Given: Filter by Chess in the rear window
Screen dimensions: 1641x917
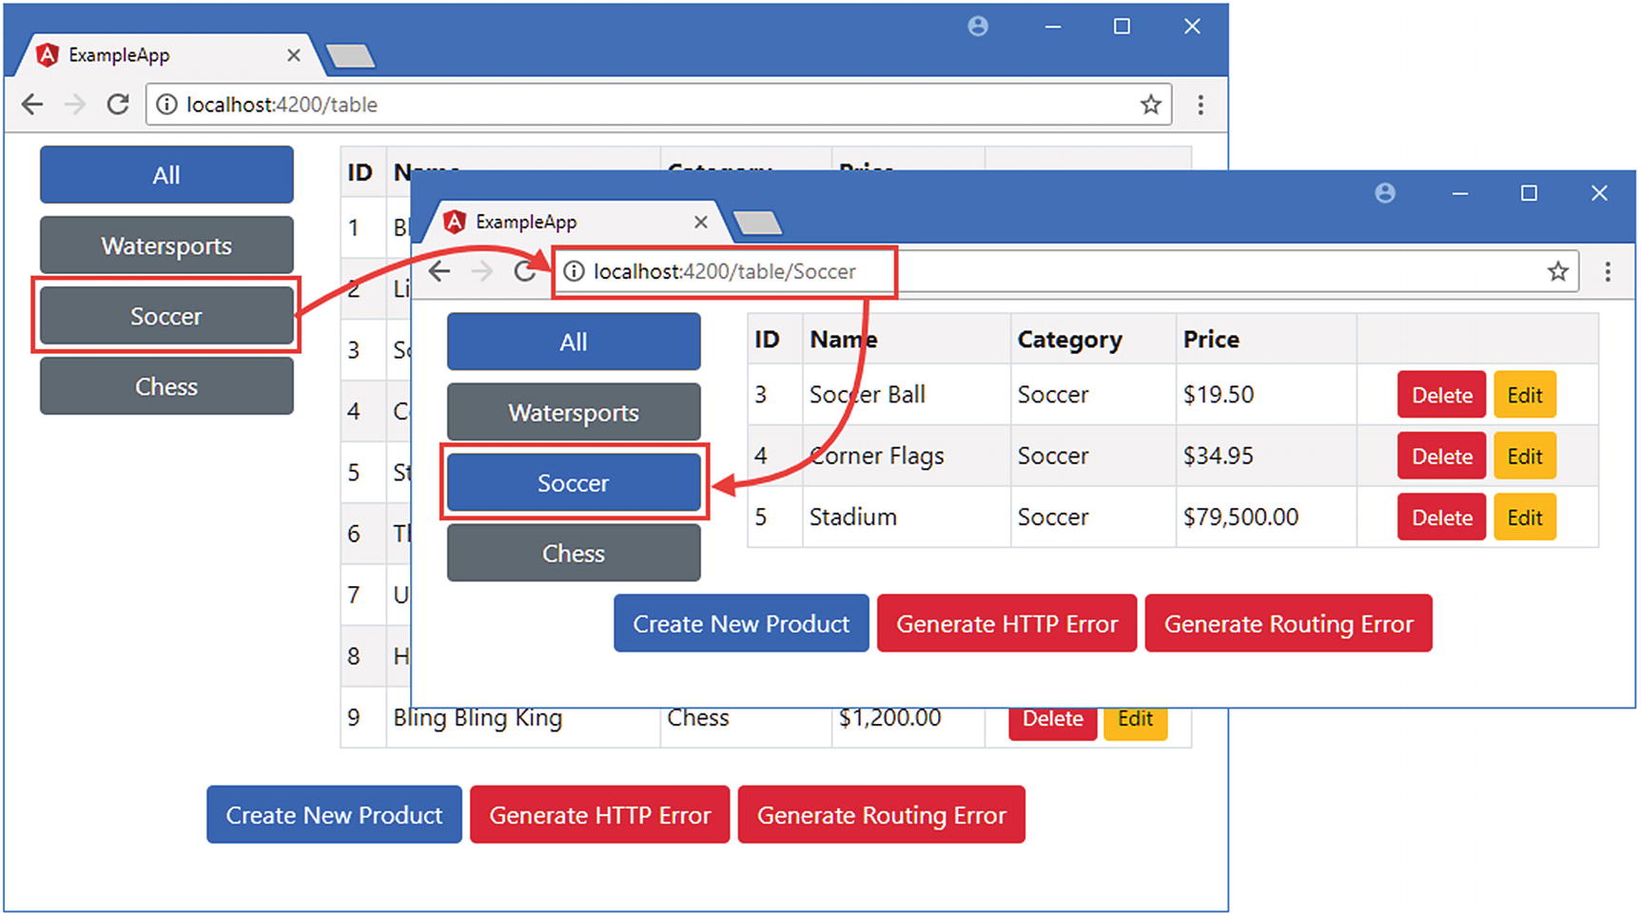Looking at the screenshot, I should click(166, 386).
